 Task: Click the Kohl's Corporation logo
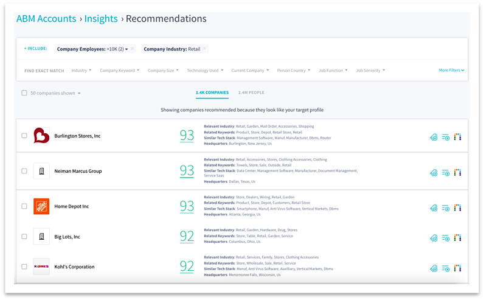(x=41, y=267)
